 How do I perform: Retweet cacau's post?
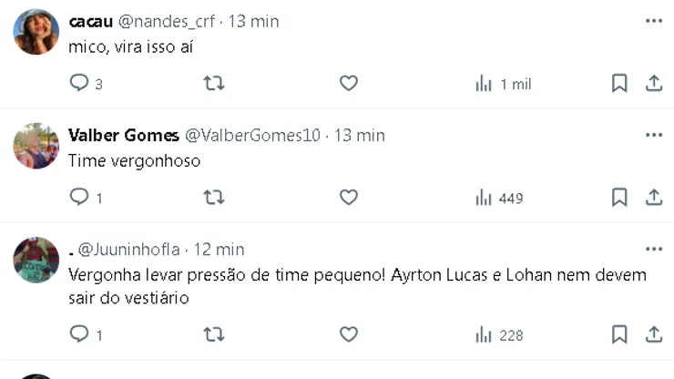[x=213, y=84]
